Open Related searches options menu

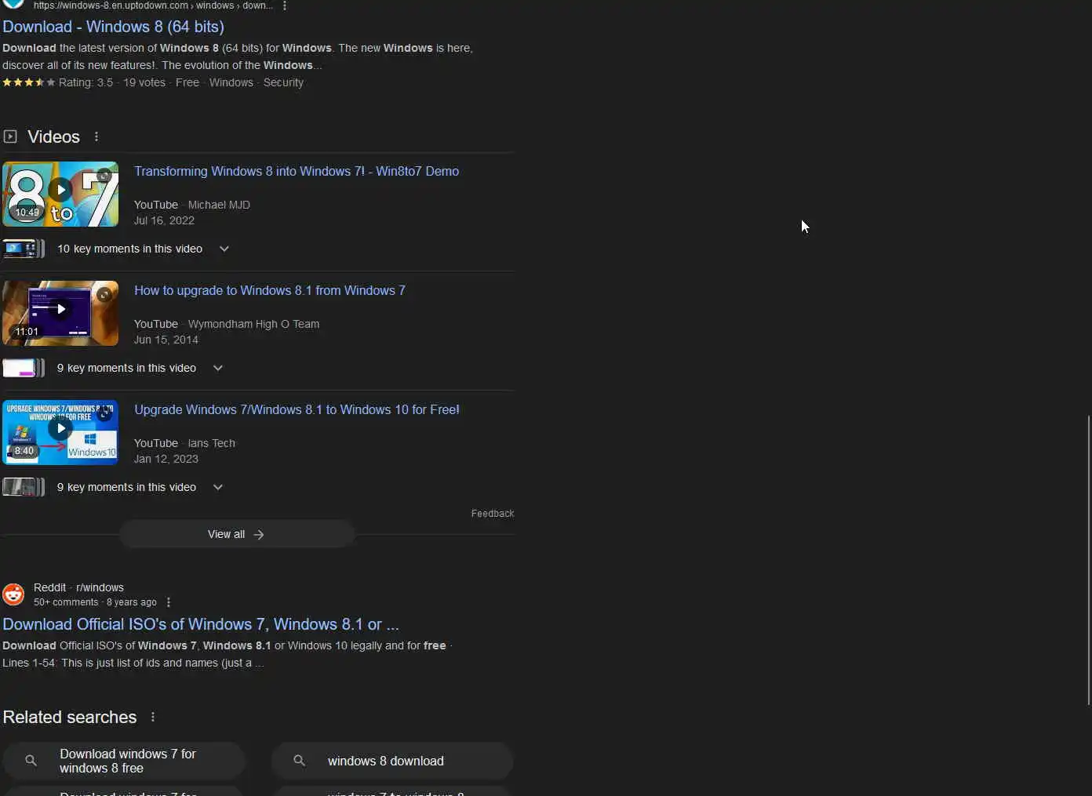pos(153,717)
